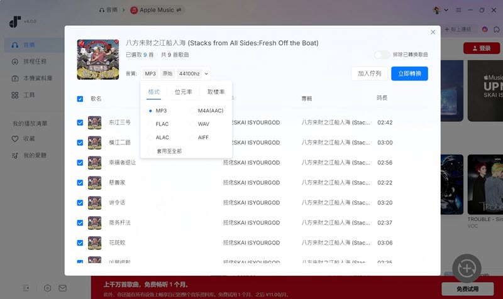Click the Apple Music service icon
The width and height of the screenshot is (503, 299).
click(134, 10)
